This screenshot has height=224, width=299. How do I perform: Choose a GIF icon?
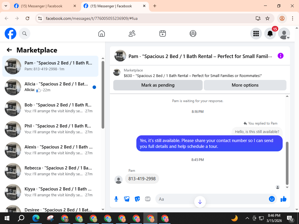tap(148, 199)
